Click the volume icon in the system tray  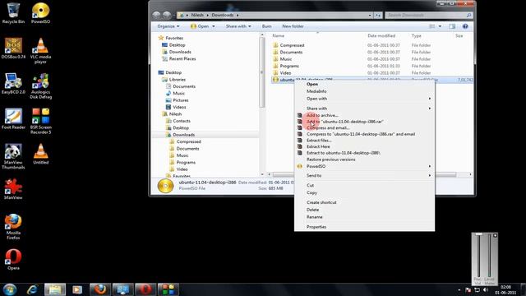[486, 289]
